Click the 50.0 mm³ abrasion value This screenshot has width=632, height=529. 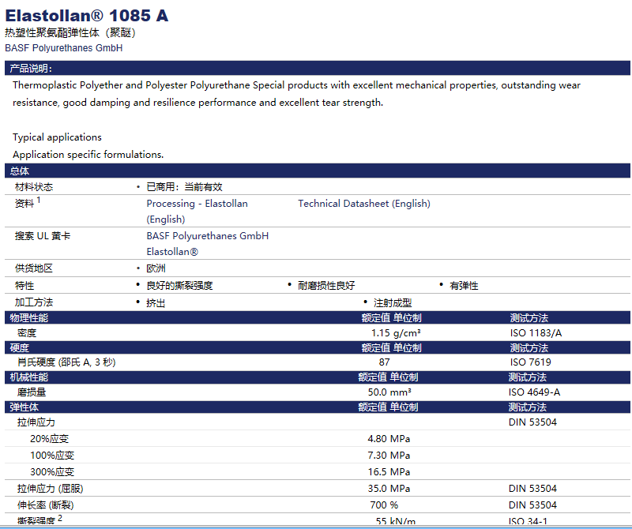pos(389,392)
